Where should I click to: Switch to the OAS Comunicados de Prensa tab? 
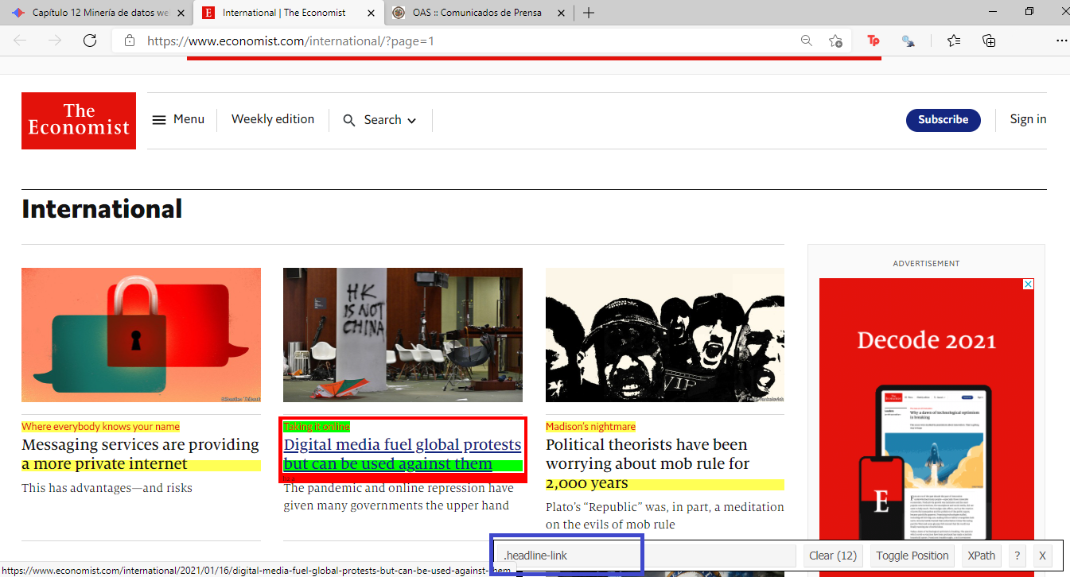tap(477, 13)
